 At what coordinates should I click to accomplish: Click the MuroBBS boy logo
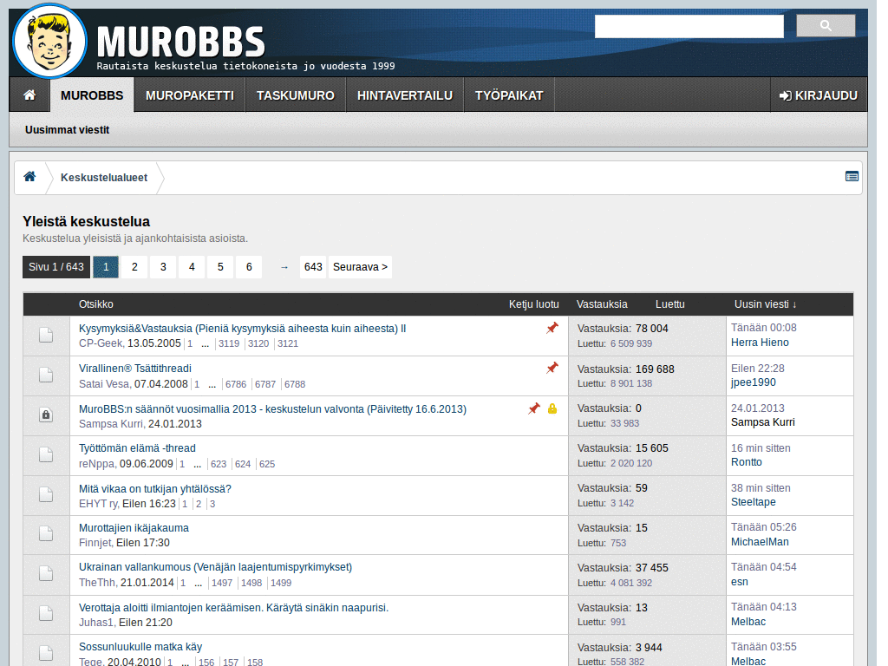tap(48, 40)
